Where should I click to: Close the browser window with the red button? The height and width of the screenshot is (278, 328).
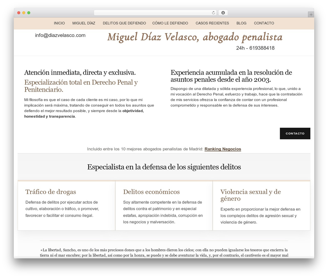click(19, 13)
